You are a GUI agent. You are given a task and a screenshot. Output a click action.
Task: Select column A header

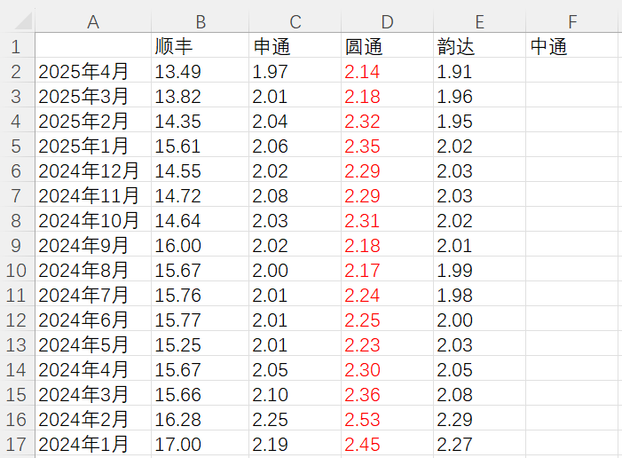tap(93, 21)
